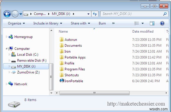
Task: Click the Removable Disk (F:) drive icon
Action: 14,61
